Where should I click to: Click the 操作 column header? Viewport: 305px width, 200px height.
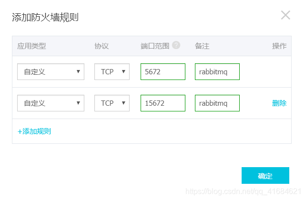pyautogui.click(x=279, y=46)
